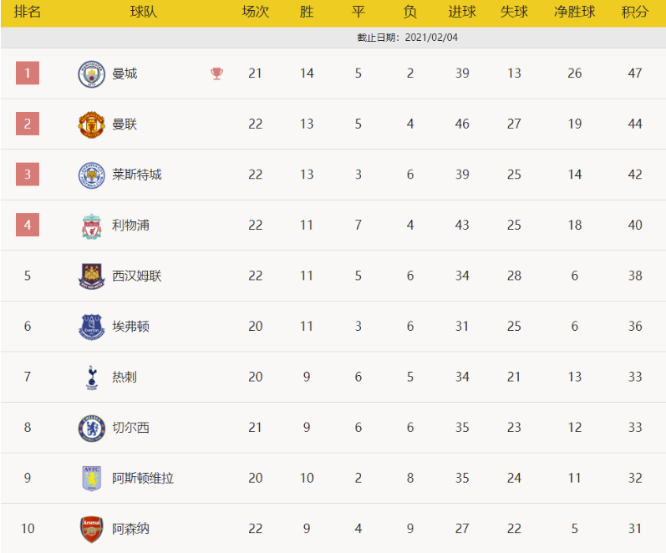This screenshot has height=553, width=666.
Task: Click the Leicester City club crest
Action: 90,175
